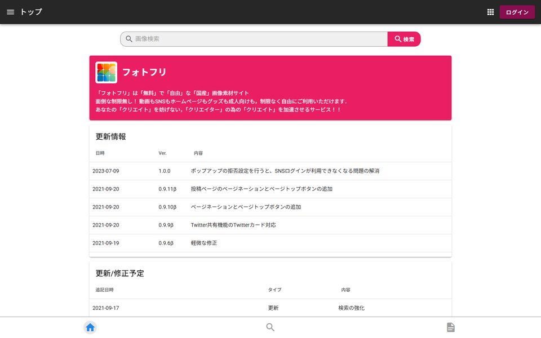Click the フォトフリ banner heading
The image size is (541, 338).
point(144,73)
